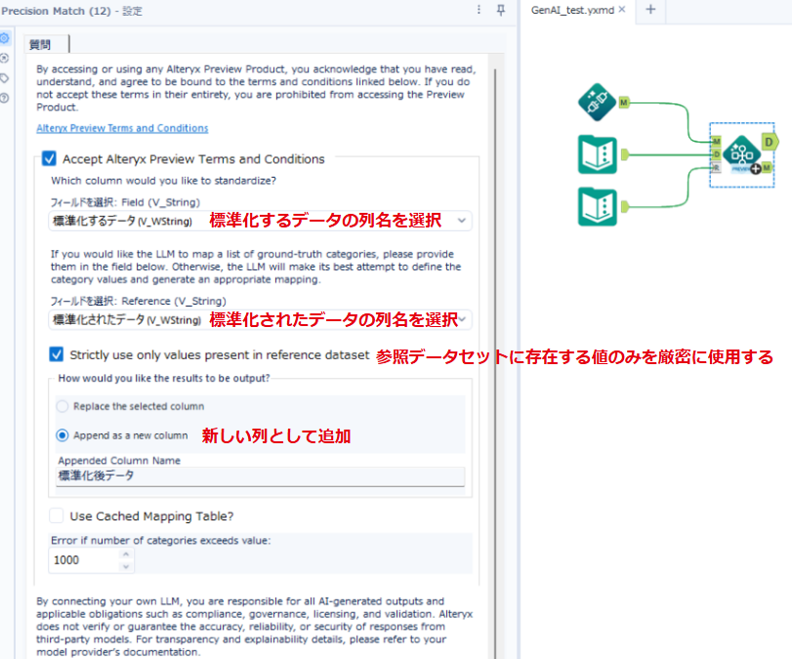Select Append as a new column option

point(63,435)
